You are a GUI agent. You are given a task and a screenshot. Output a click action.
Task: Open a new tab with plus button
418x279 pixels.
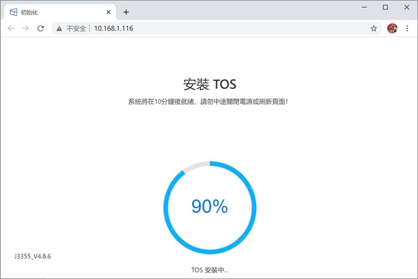(x=126, y=12)
